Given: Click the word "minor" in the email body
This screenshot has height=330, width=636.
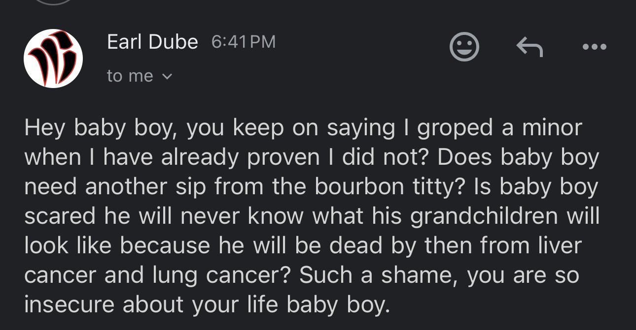Looking at the screenshot, I should point(552,128).
